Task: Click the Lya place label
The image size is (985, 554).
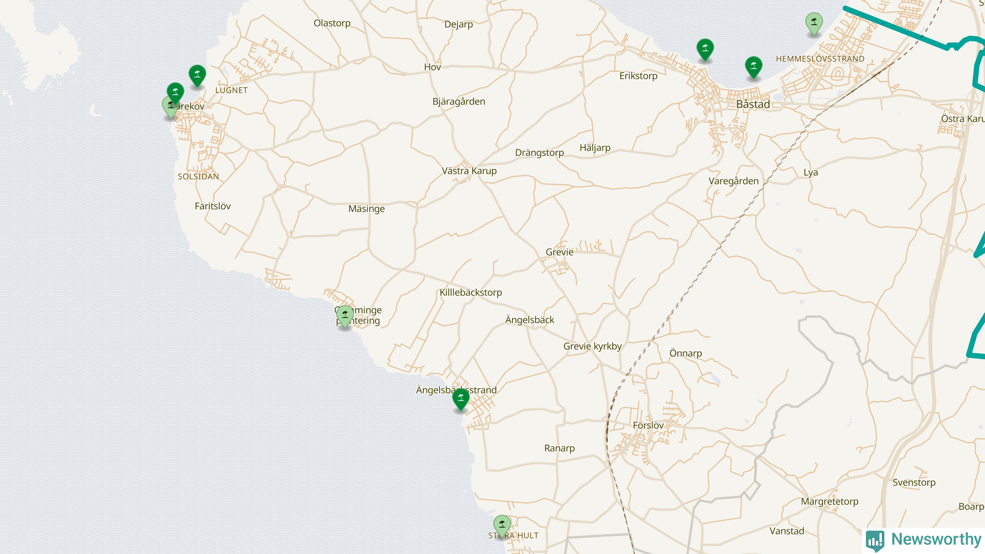Action: pos(811,173)
